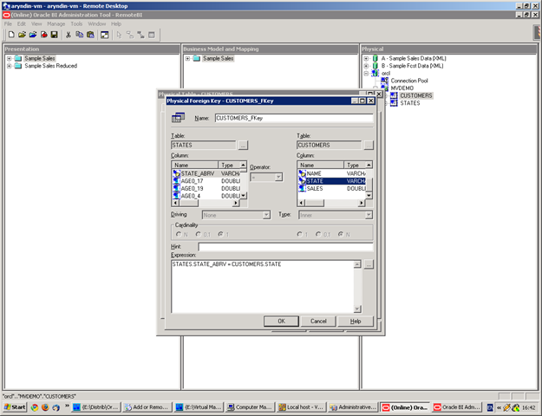Select STATE_ABRV column row
Screen dimensions: 542x416
coord(206,173)
